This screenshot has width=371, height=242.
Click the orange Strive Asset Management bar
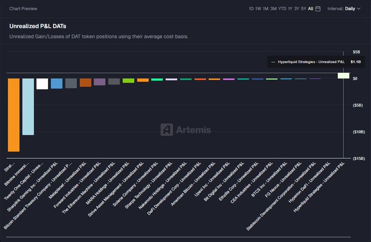click(143, 80)
